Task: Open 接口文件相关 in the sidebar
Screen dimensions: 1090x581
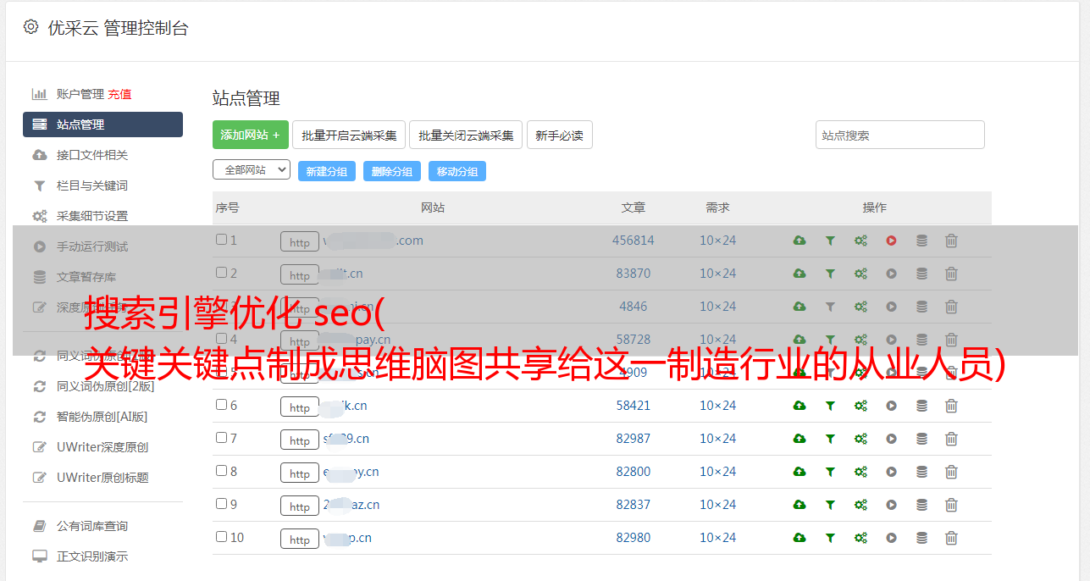Action: (92, 155)
